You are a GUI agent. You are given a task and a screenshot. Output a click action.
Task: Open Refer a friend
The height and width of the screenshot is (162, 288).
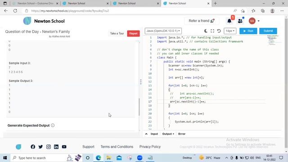(202, 21)
